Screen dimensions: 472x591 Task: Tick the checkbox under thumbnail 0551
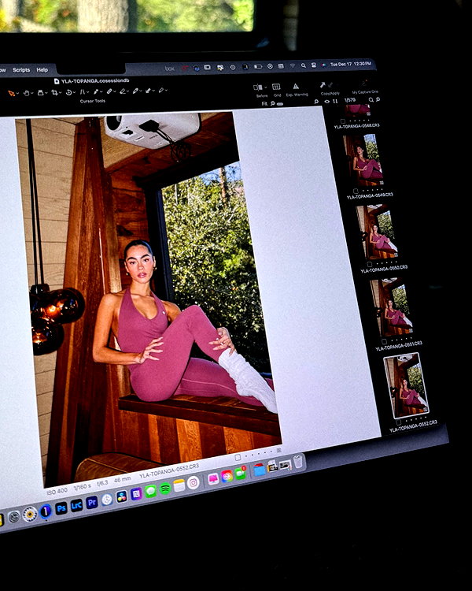[384, 341]
